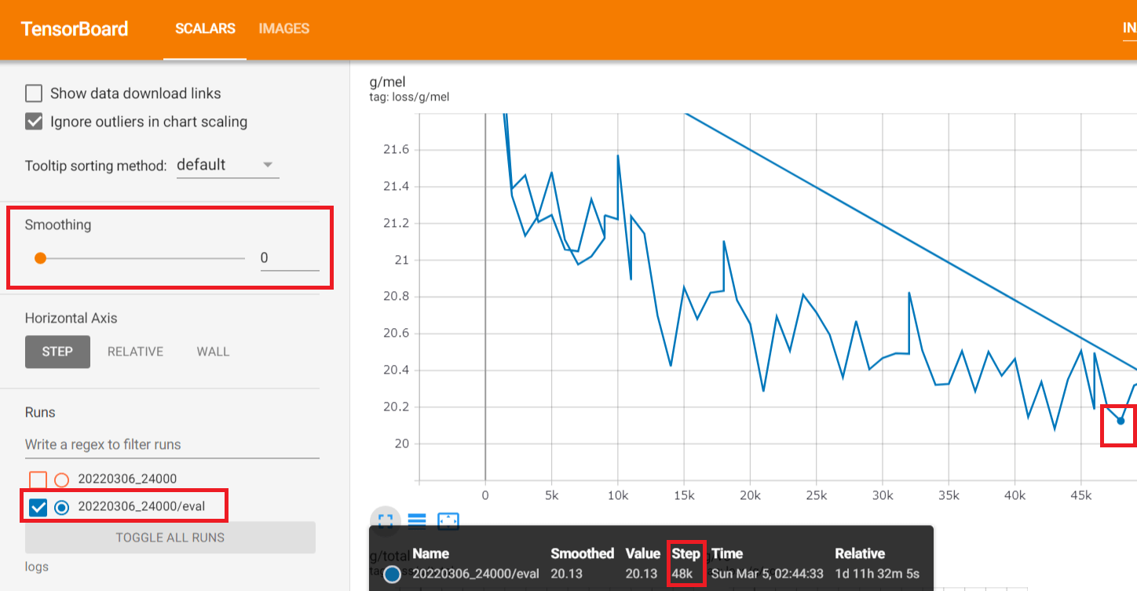Enable Show data download links checkbox
Image resolution: width=1137 pixels, height=591 pixels.
click(x=34, y=93)
